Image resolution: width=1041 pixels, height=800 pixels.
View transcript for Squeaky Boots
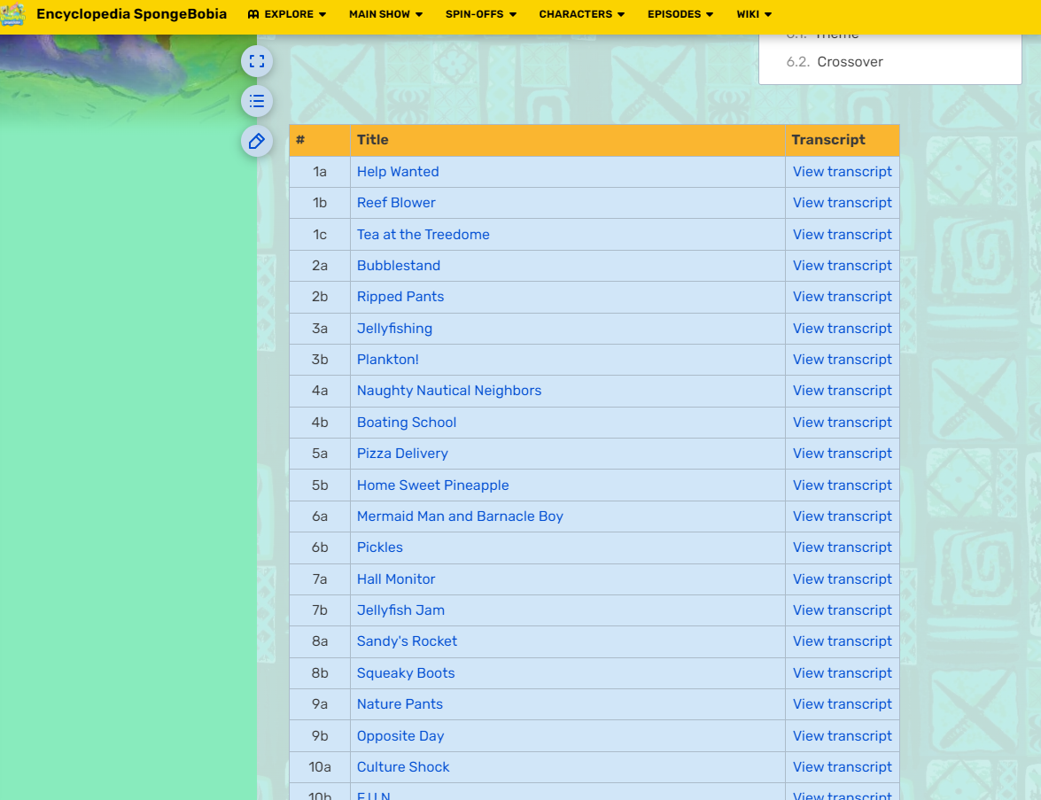[842, 673]
